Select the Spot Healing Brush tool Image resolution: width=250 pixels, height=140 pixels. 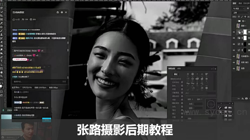2,27
